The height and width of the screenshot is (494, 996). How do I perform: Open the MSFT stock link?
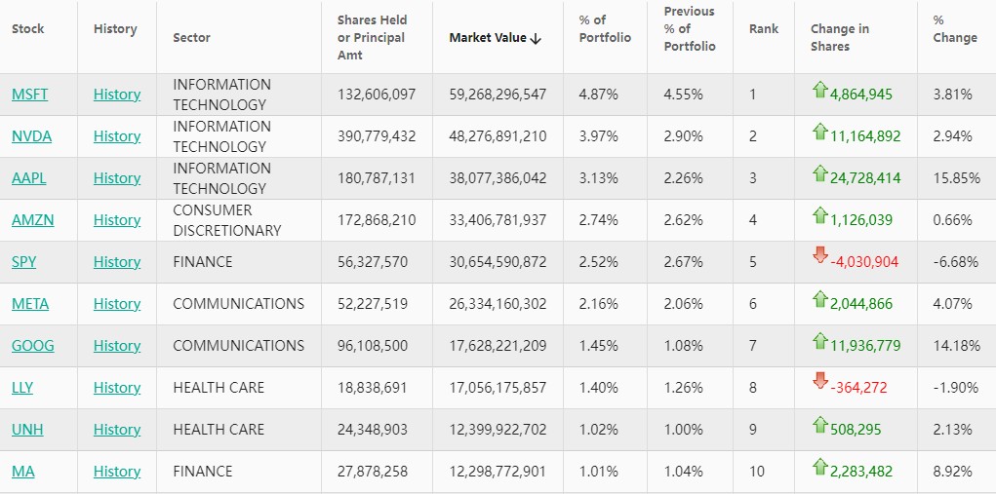click(29, 95)
